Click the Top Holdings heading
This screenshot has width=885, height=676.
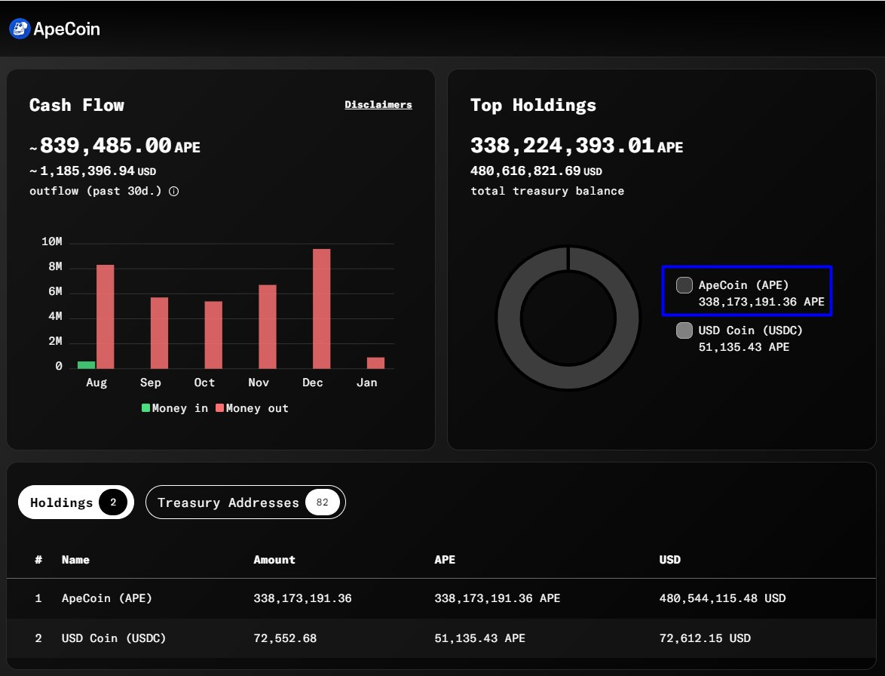(x=534, y=105)
